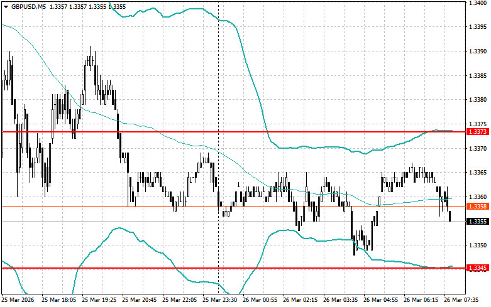Click the 26 Mar 04:55 time label
Screen dimensions: 491x307
(x=381, y=300)
